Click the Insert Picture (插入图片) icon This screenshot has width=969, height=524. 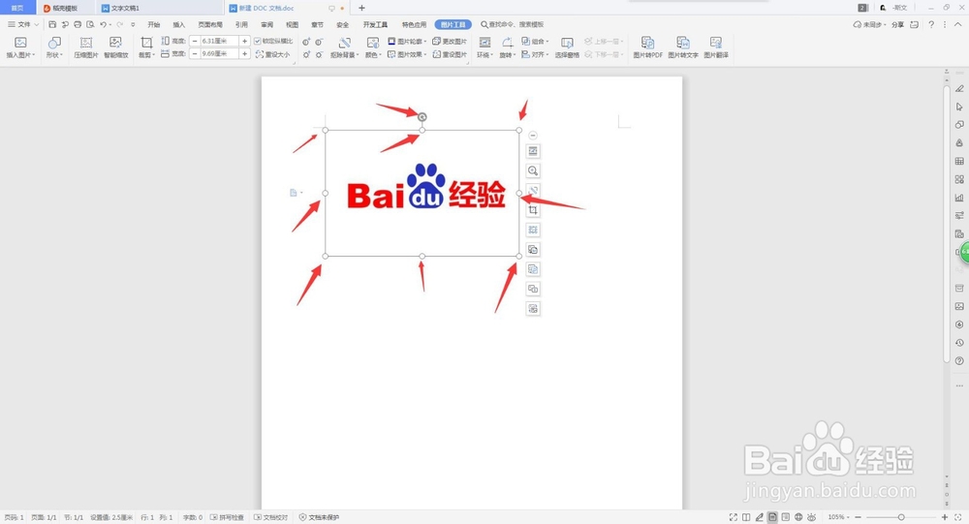pos(20,43)
